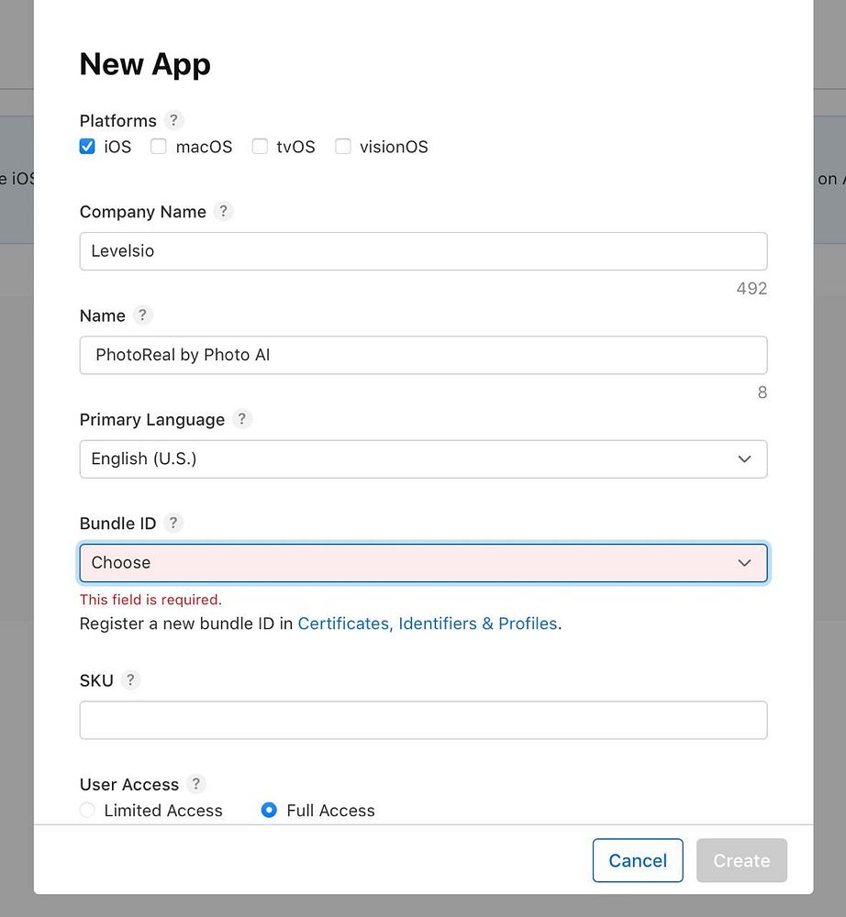Expand the Bundle ID Choose dropdown
Screen dimensions: 846x917
point(423,563)
